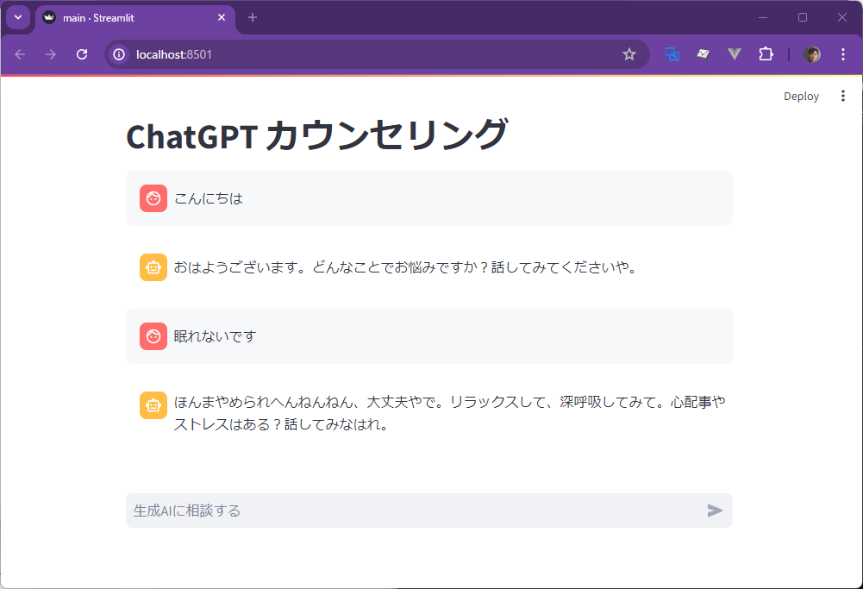Screen dimensions: 863x589
Task: Open the Extensions puzzle menu
Action: click(766, 54)
